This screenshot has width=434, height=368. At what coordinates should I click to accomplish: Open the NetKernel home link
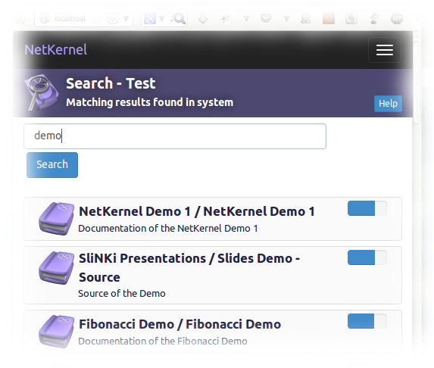[55, 50]
